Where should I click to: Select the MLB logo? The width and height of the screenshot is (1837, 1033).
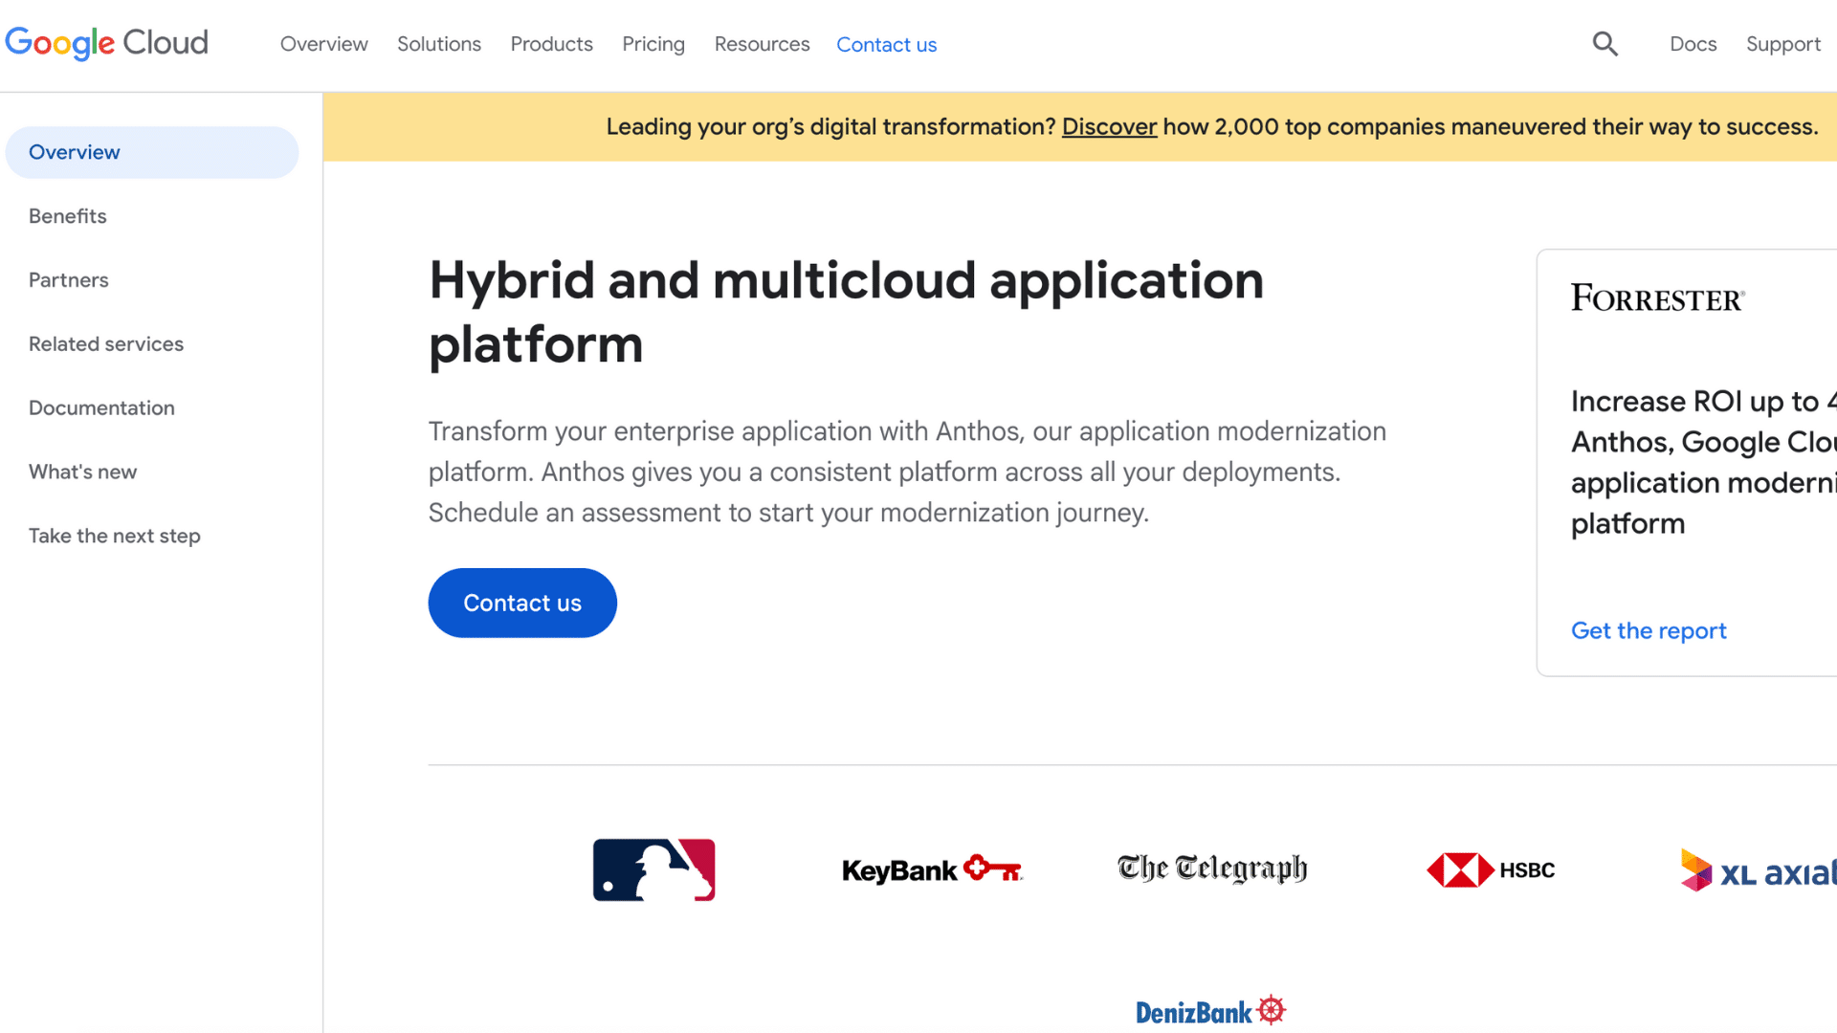point(654,869)
